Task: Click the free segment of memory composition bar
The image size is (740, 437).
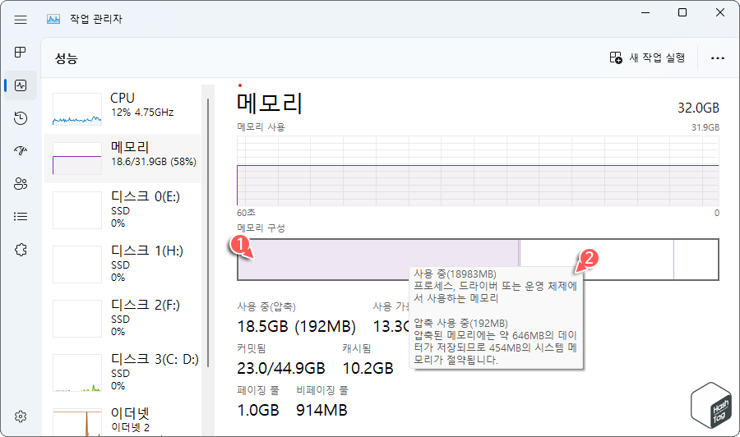Action: point(696,260)
